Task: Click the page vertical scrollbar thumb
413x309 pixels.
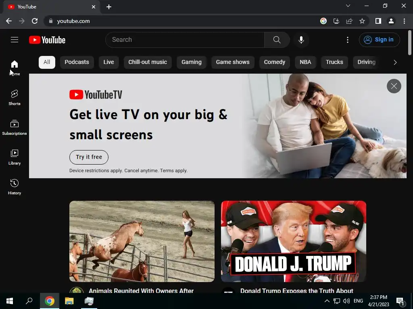Action: pyautogui.click(x=410, y=43)
